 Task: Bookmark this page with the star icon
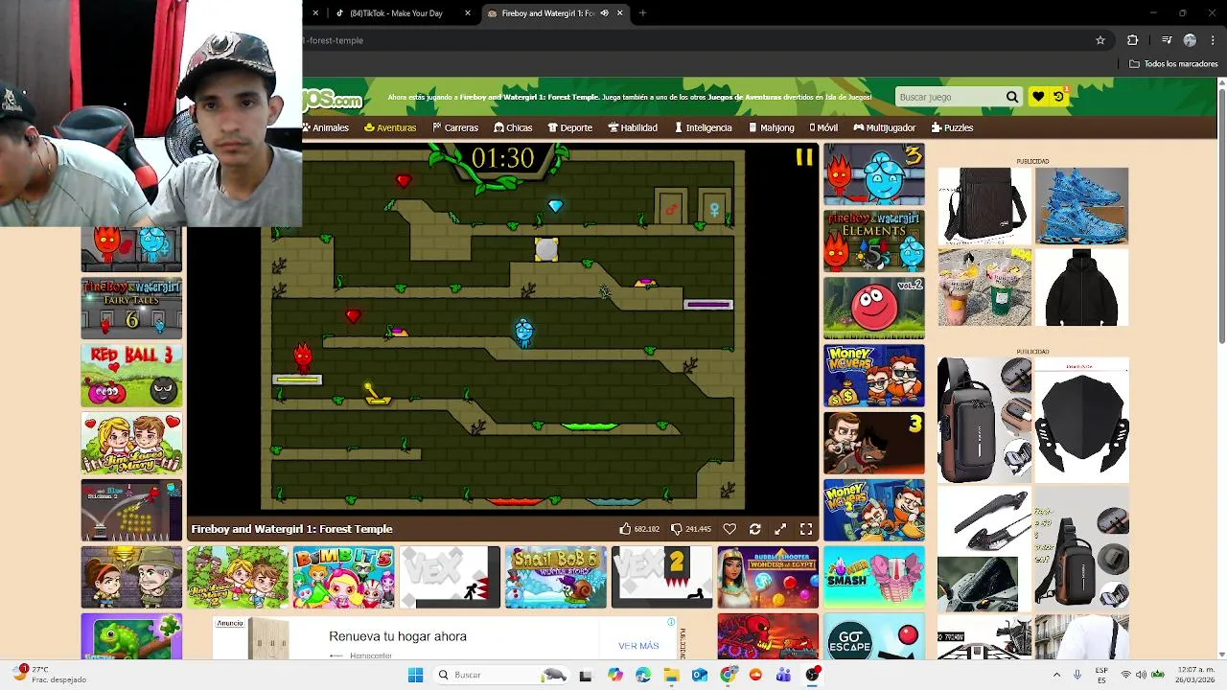pos(1100,40)
